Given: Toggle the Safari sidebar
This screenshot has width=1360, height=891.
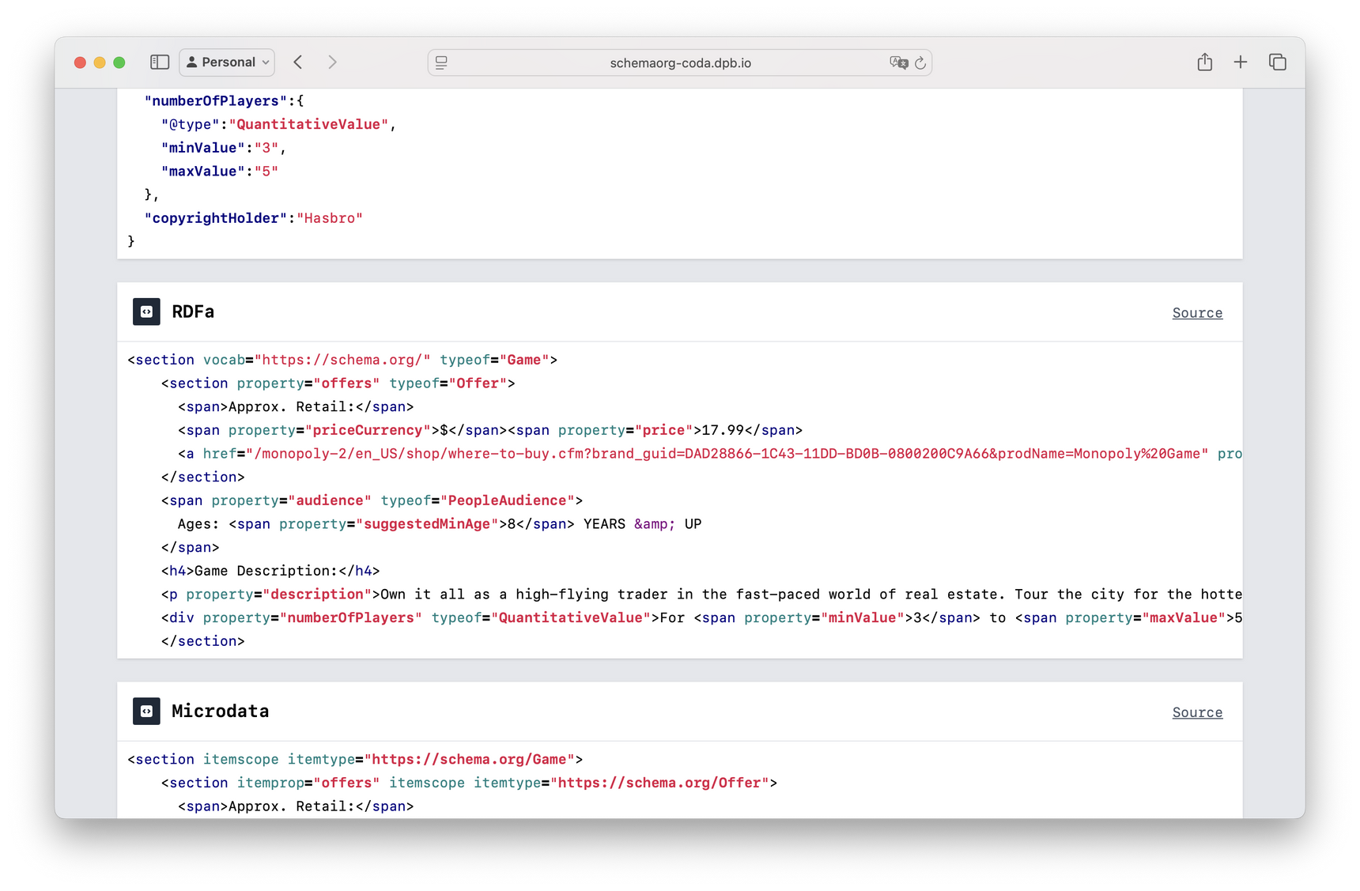Looking at the screenshot, I should [160, 62].
